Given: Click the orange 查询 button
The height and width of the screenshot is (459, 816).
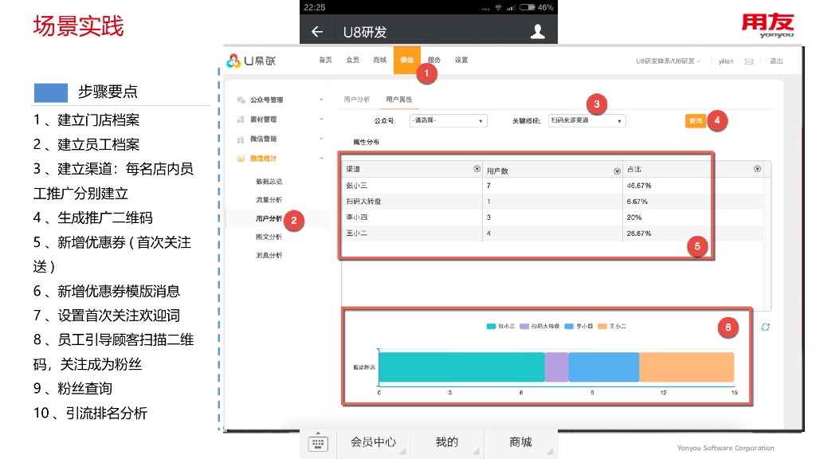Looking at the screenshot, I should pos(695,120).
